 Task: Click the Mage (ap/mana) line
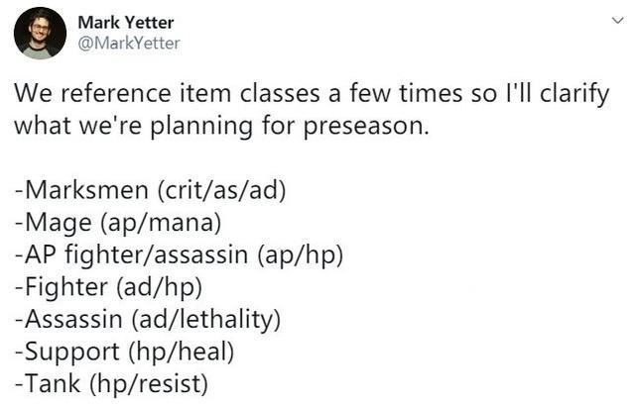(118, 223)
